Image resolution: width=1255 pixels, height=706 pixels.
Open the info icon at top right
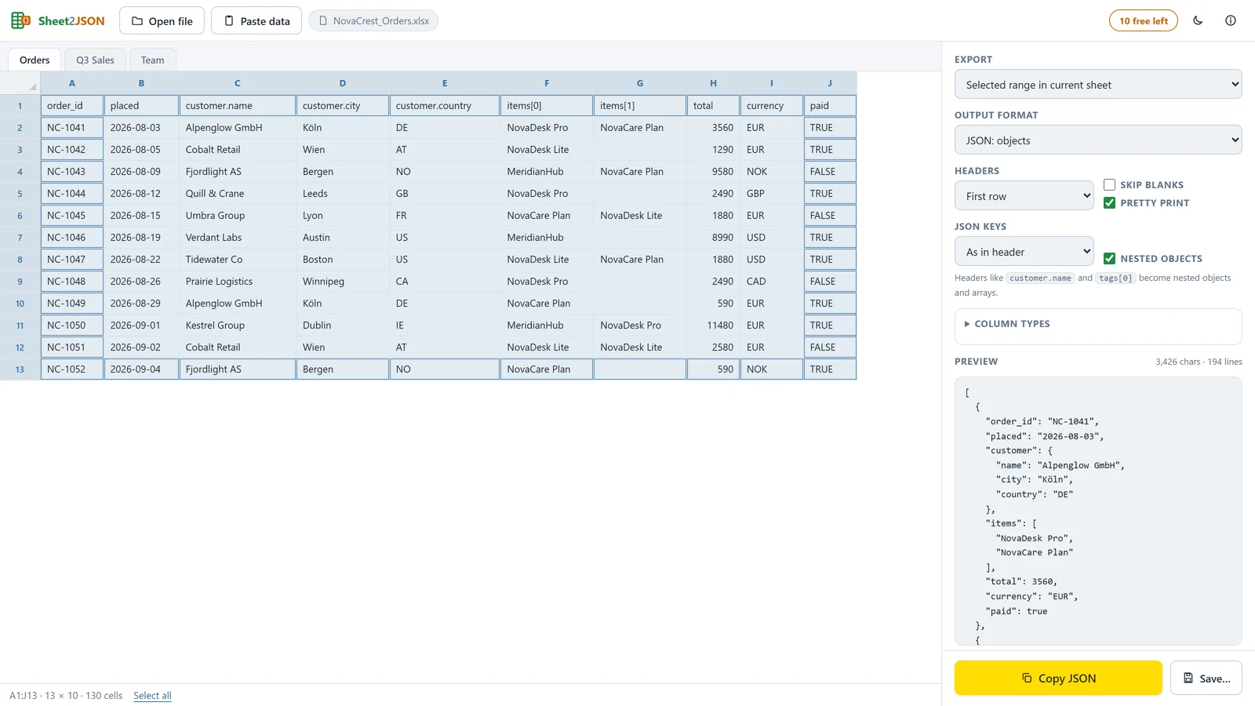click(x=1231, y=20)
